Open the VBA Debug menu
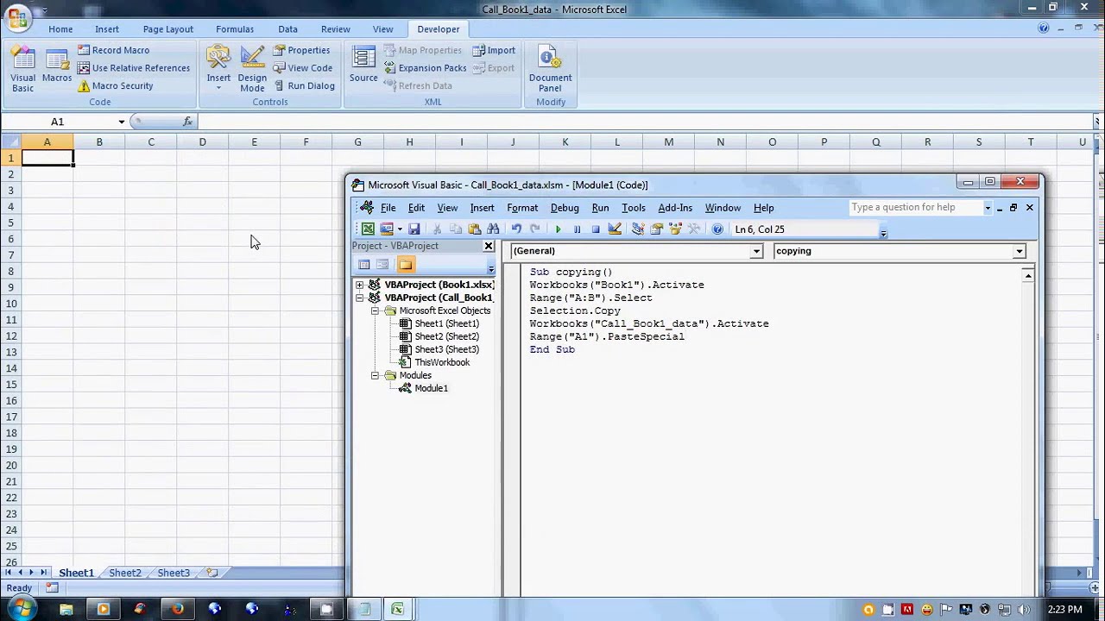 pos(565,208)
